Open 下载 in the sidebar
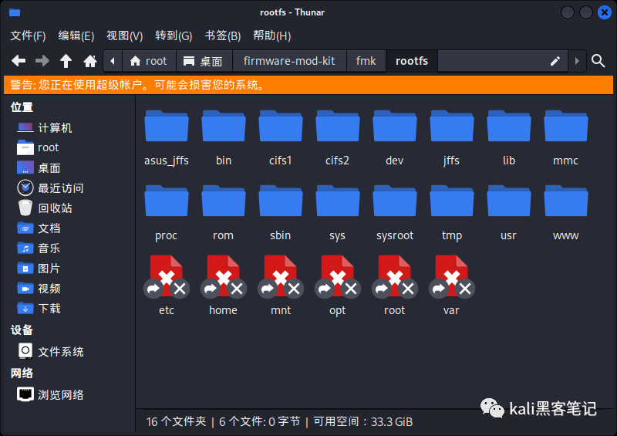Viewport: 617px width, 436px height. coord(39,309)
